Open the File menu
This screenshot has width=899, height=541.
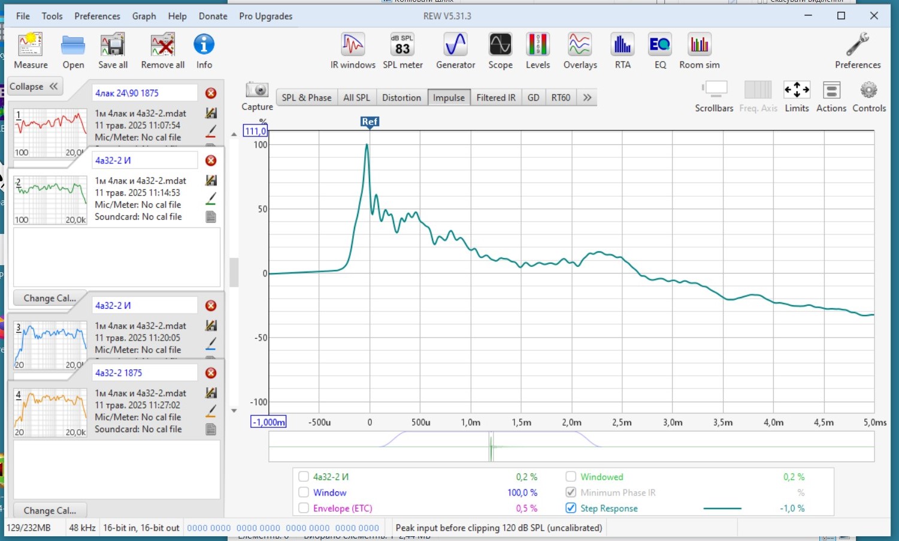click(23, 16)
